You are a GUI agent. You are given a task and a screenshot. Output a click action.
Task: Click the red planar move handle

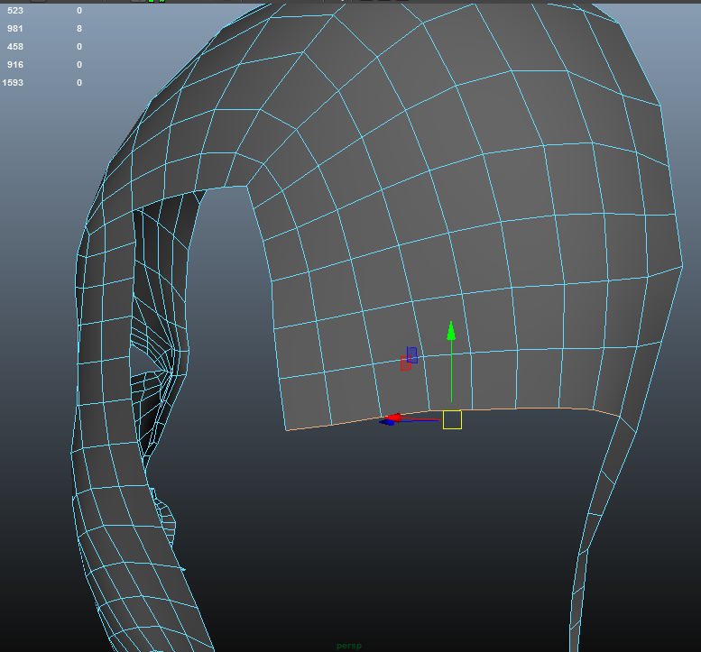(x=405, y=364)
